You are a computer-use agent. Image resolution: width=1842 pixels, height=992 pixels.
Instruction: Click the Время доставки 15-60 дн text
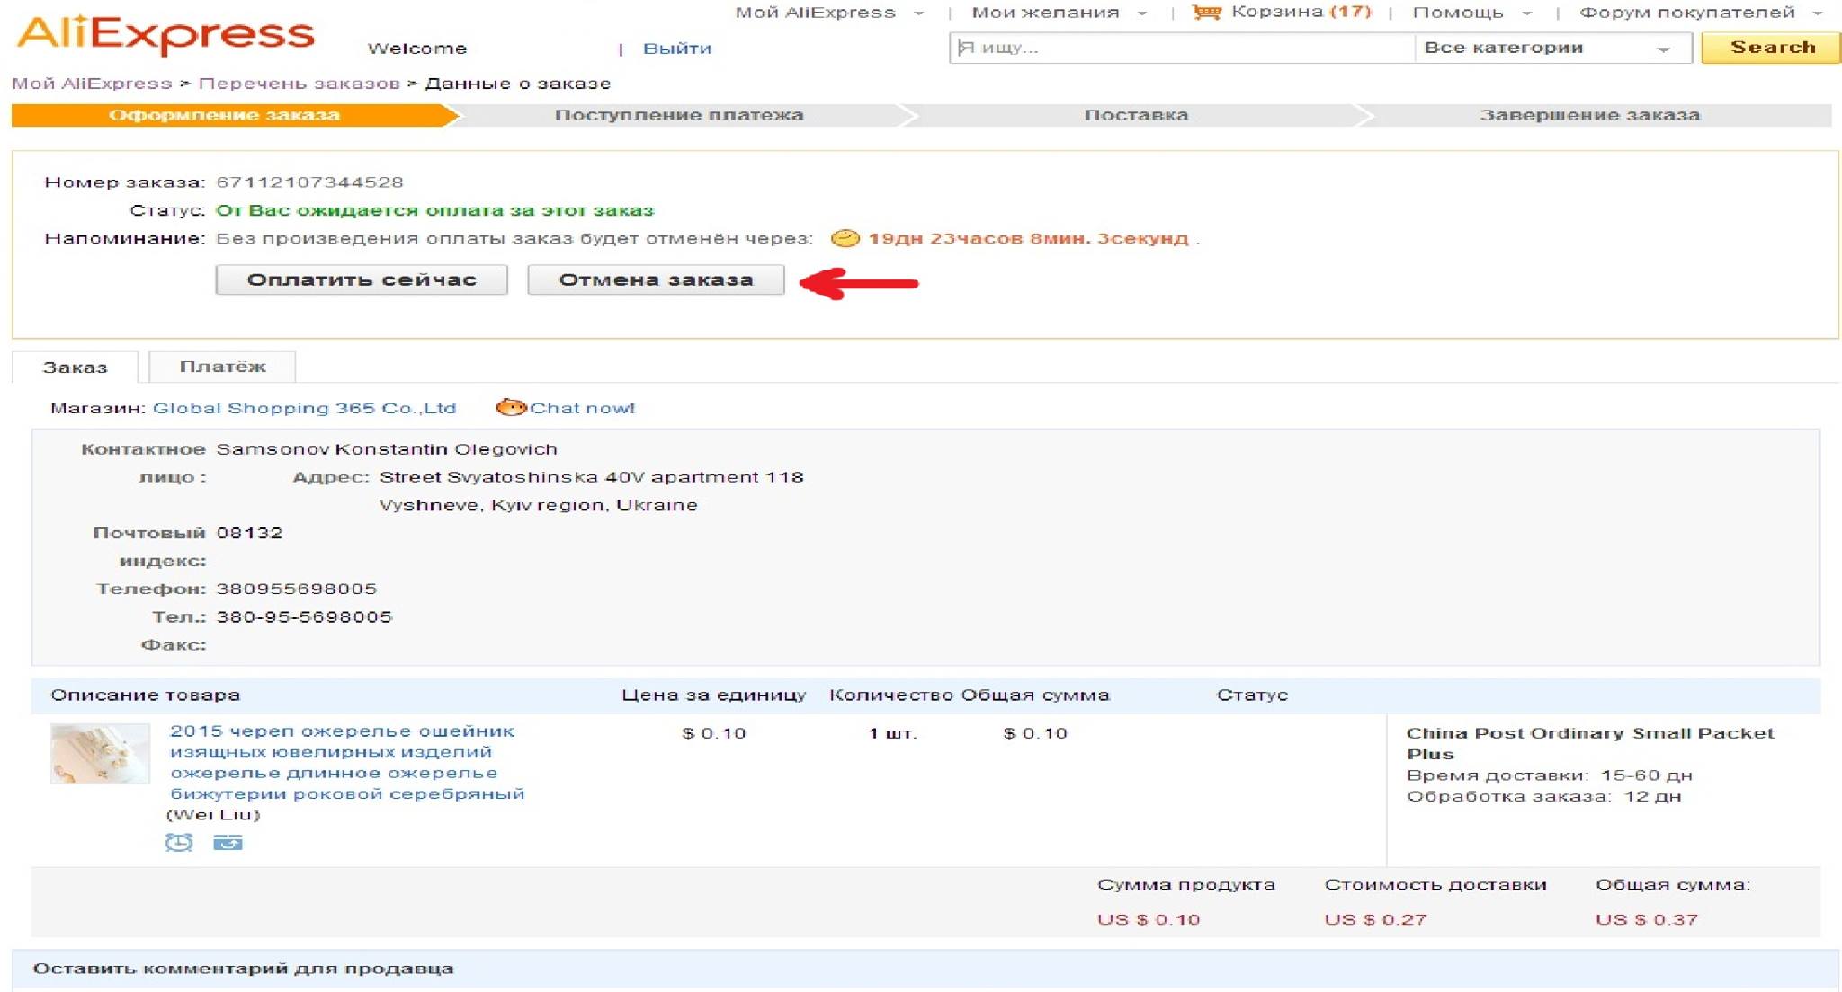[1549, 775]
